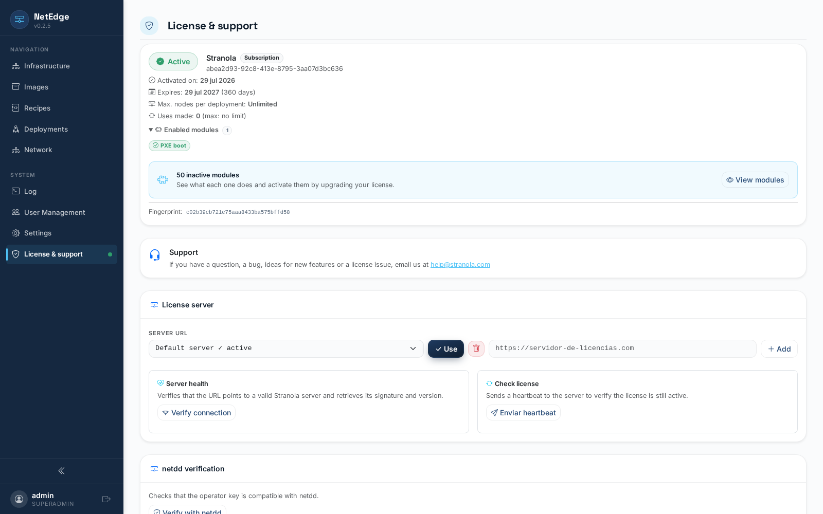Click the green status dot on License & support
This screenshot has width=823, height=514.
(110, 254)
